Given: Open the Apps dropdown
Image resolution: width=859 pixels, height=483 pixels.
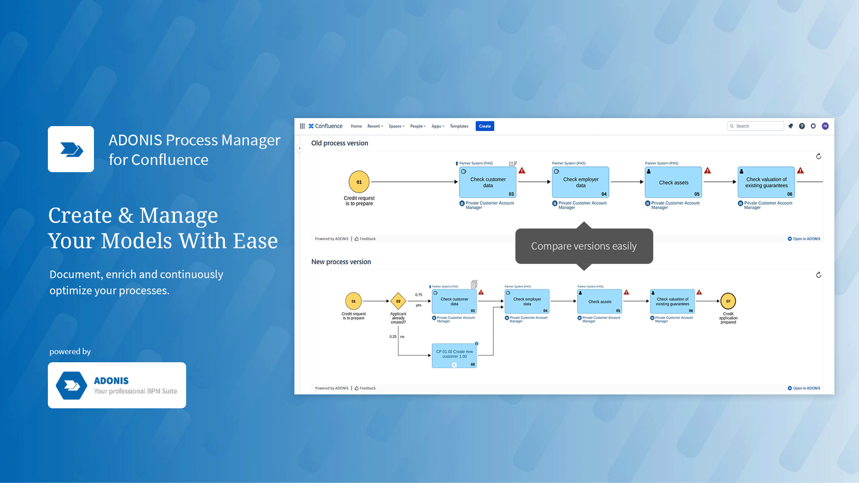Looking at the screenshot, I should [438, 126].
